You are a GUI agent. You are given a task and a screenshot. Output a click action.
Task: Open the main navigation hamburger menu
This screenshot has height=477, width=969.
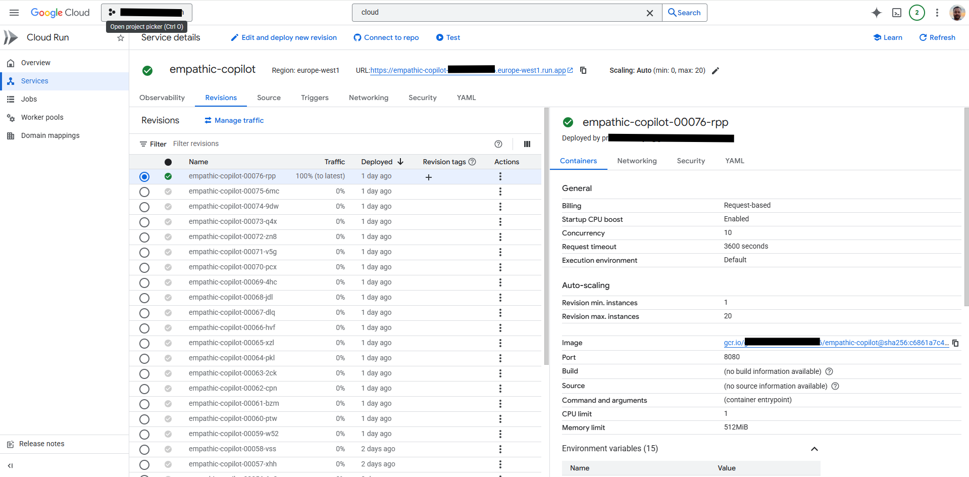tap(14, 13)
